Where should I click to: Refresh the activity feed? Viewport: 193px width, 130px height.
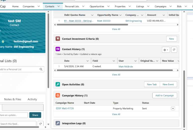[40, 124]
